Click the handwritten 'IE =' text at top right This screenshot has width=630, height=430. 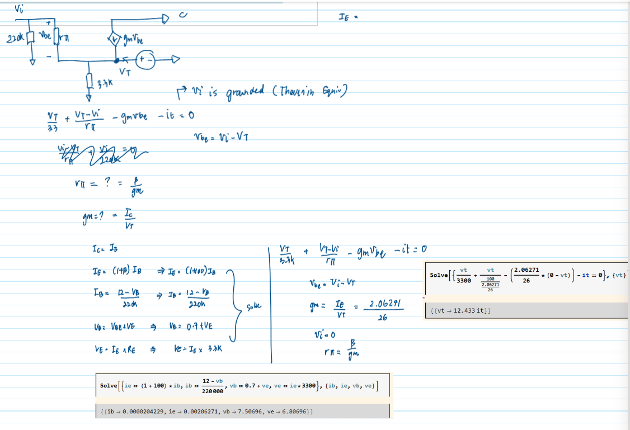pyautogui.click(x=347, y=18)
